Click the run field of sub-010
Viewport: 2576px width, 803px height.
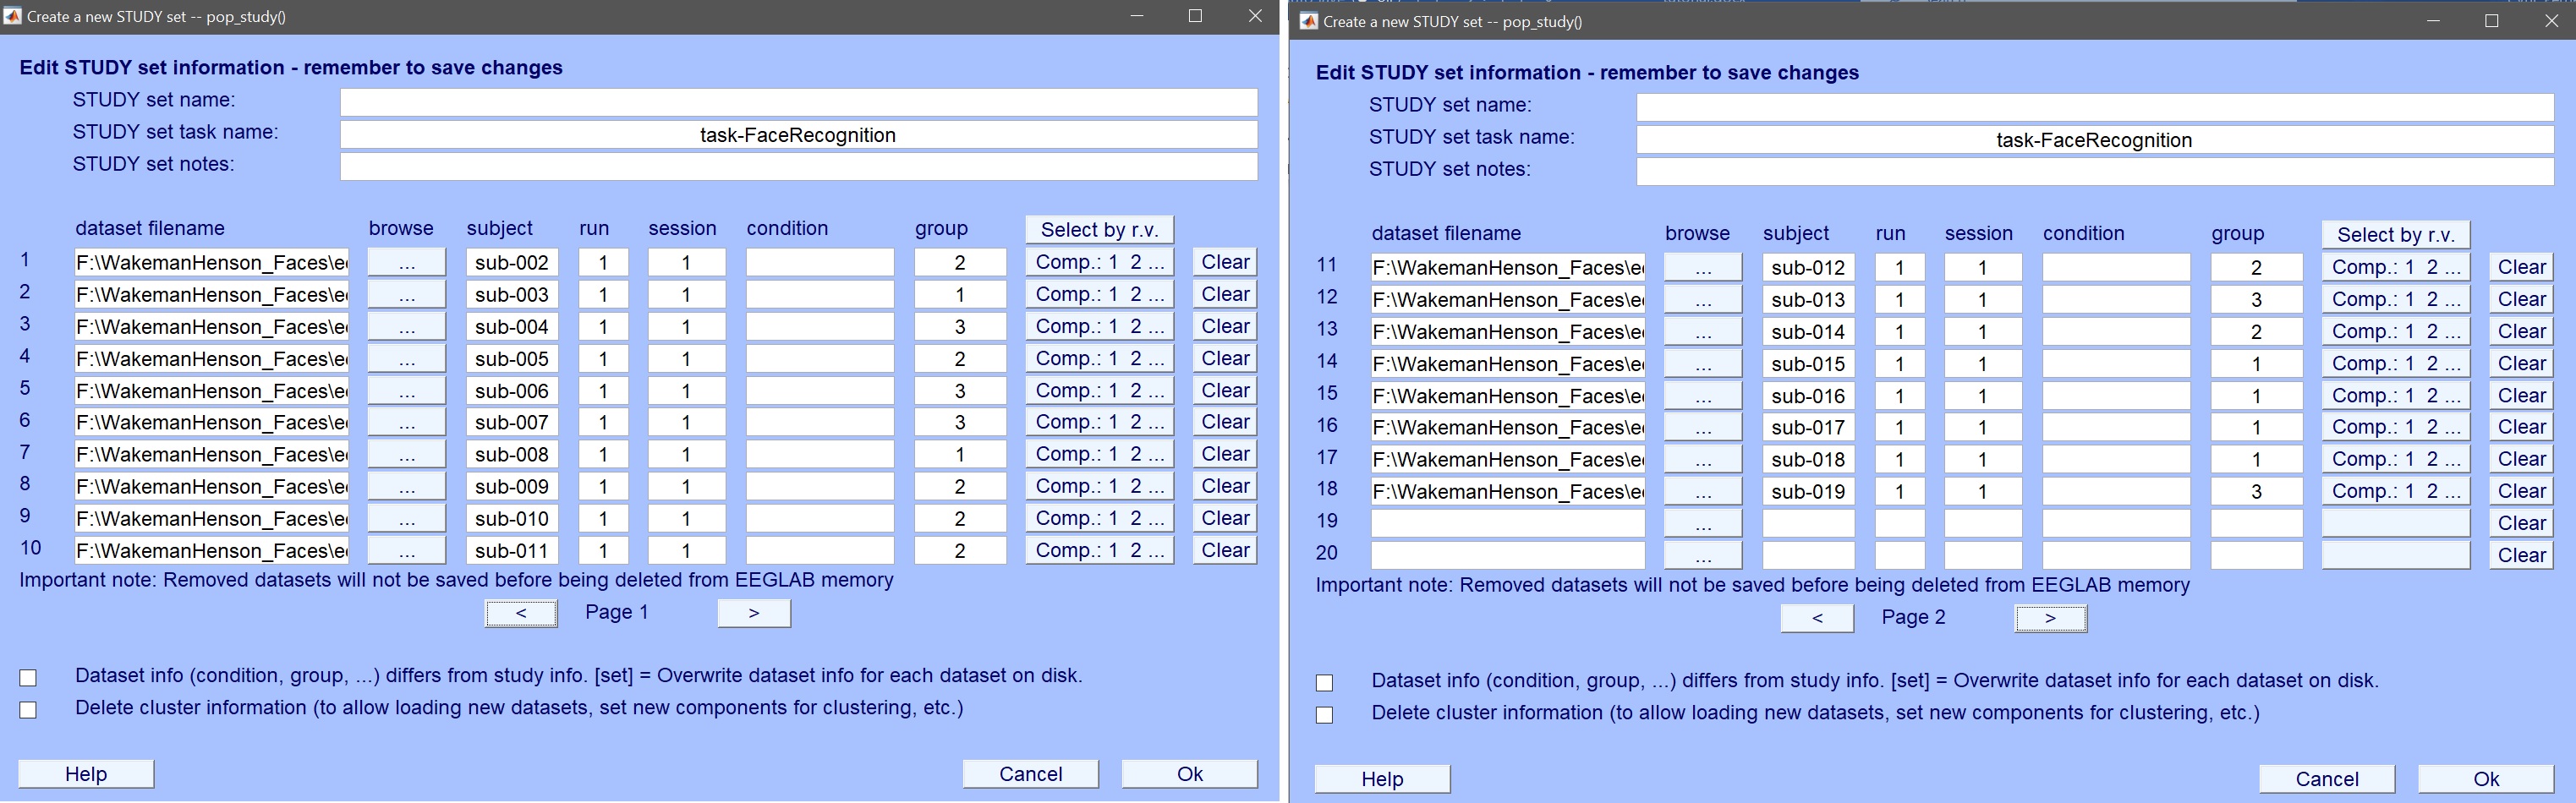pyautogui.click(x=603, y=518)
